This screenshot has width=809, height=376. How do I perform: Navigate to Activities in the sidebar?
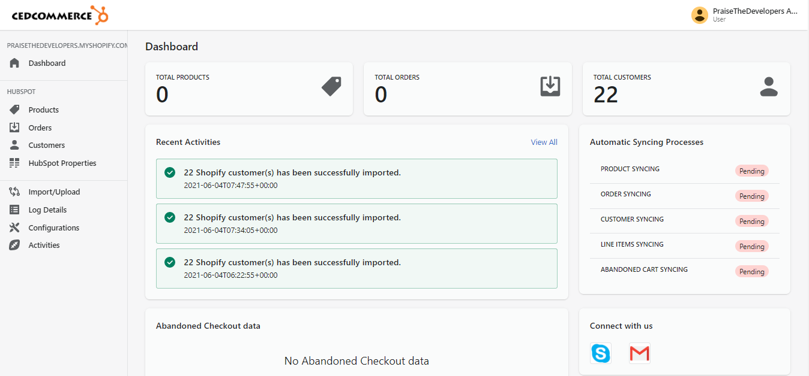tap(44, 245)
